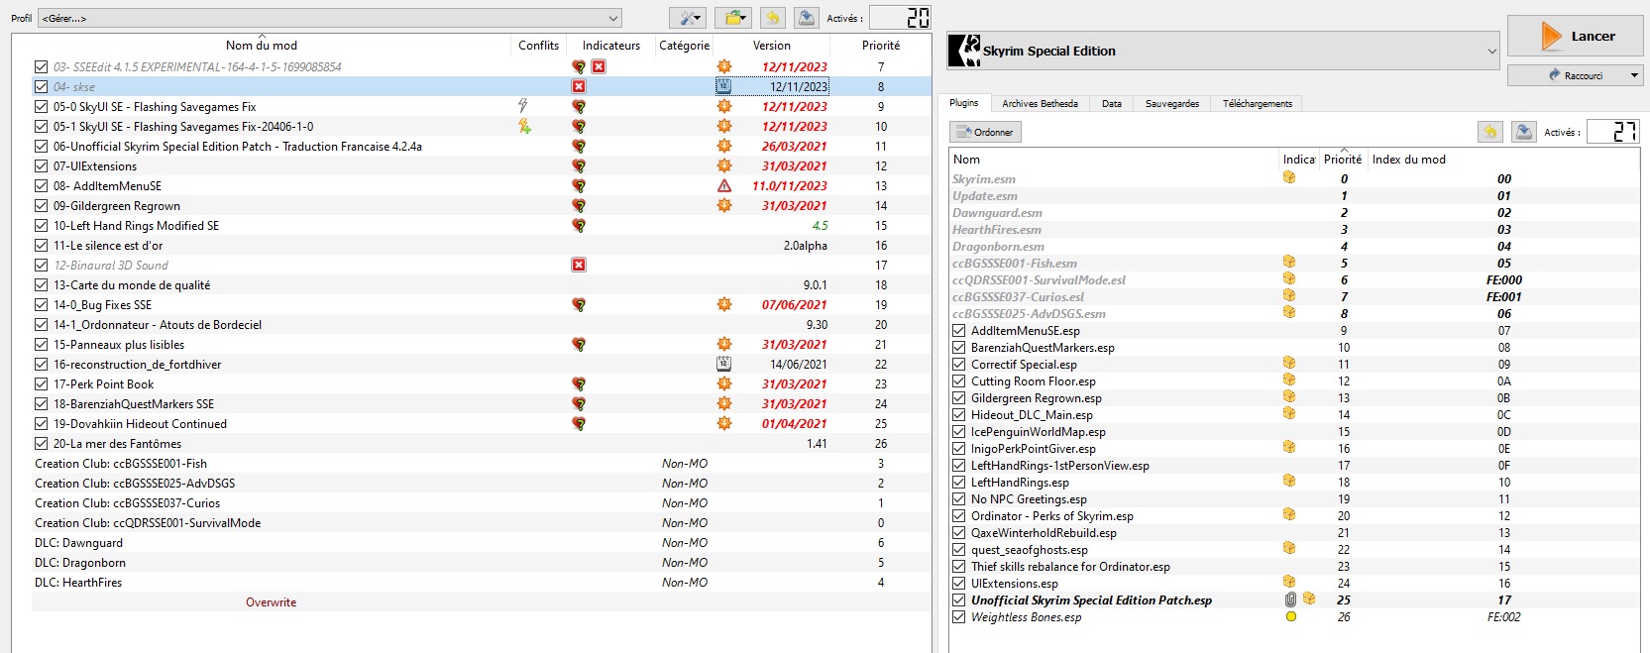Viewport: 1650px width, 653px height.
Task: Click update-available sun icon for UIExtensions mod
Action: 724,165
